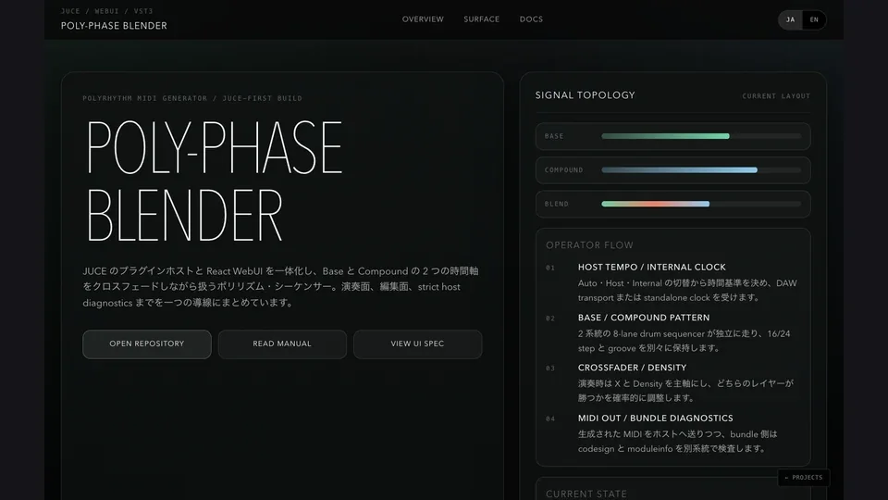This screenshot has width=888, height=500.
Task: Click the COMPOUND row label
Action: tap(563, 170)
